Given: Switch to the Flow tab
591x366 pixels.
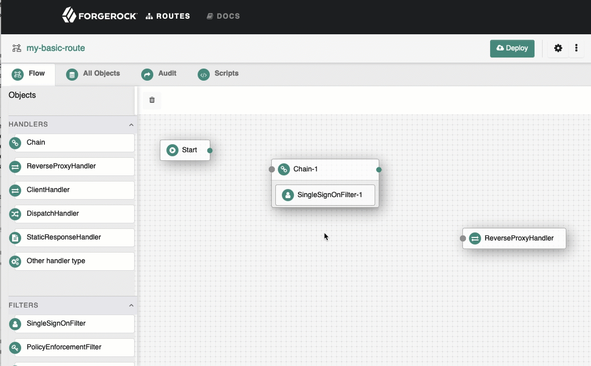Looking at the screenshot, I should point(28,74).
